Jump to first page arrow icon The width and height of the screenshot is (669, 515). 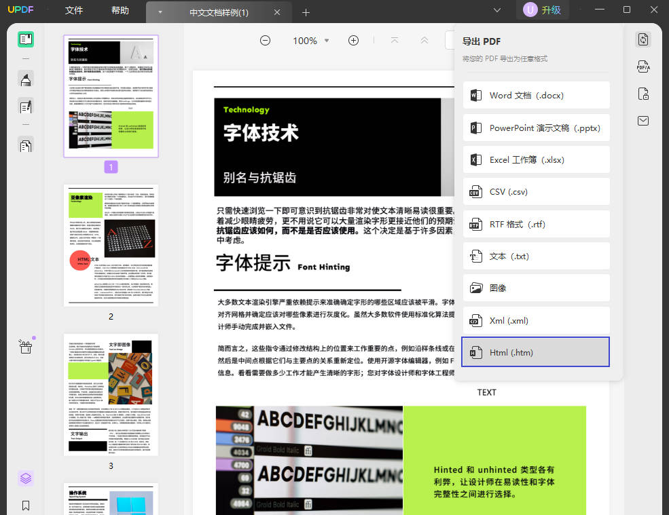395,41
